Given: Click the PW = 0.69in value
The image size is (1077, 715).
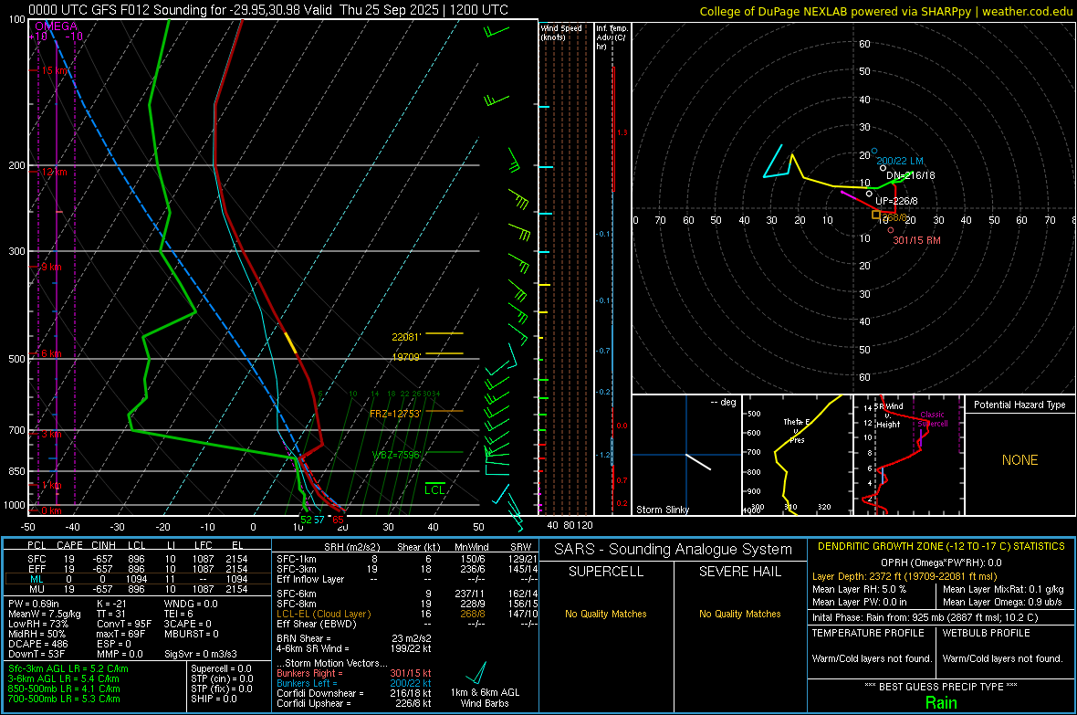Looking at the screenshot, I should 34,604.
